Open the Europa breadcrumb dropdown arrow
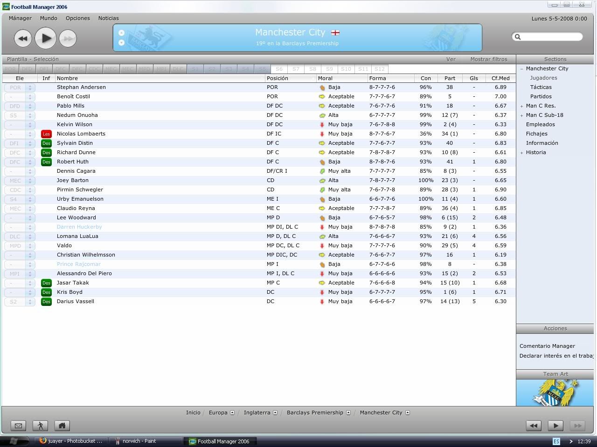The image size is (597, 447). [232, 413]
